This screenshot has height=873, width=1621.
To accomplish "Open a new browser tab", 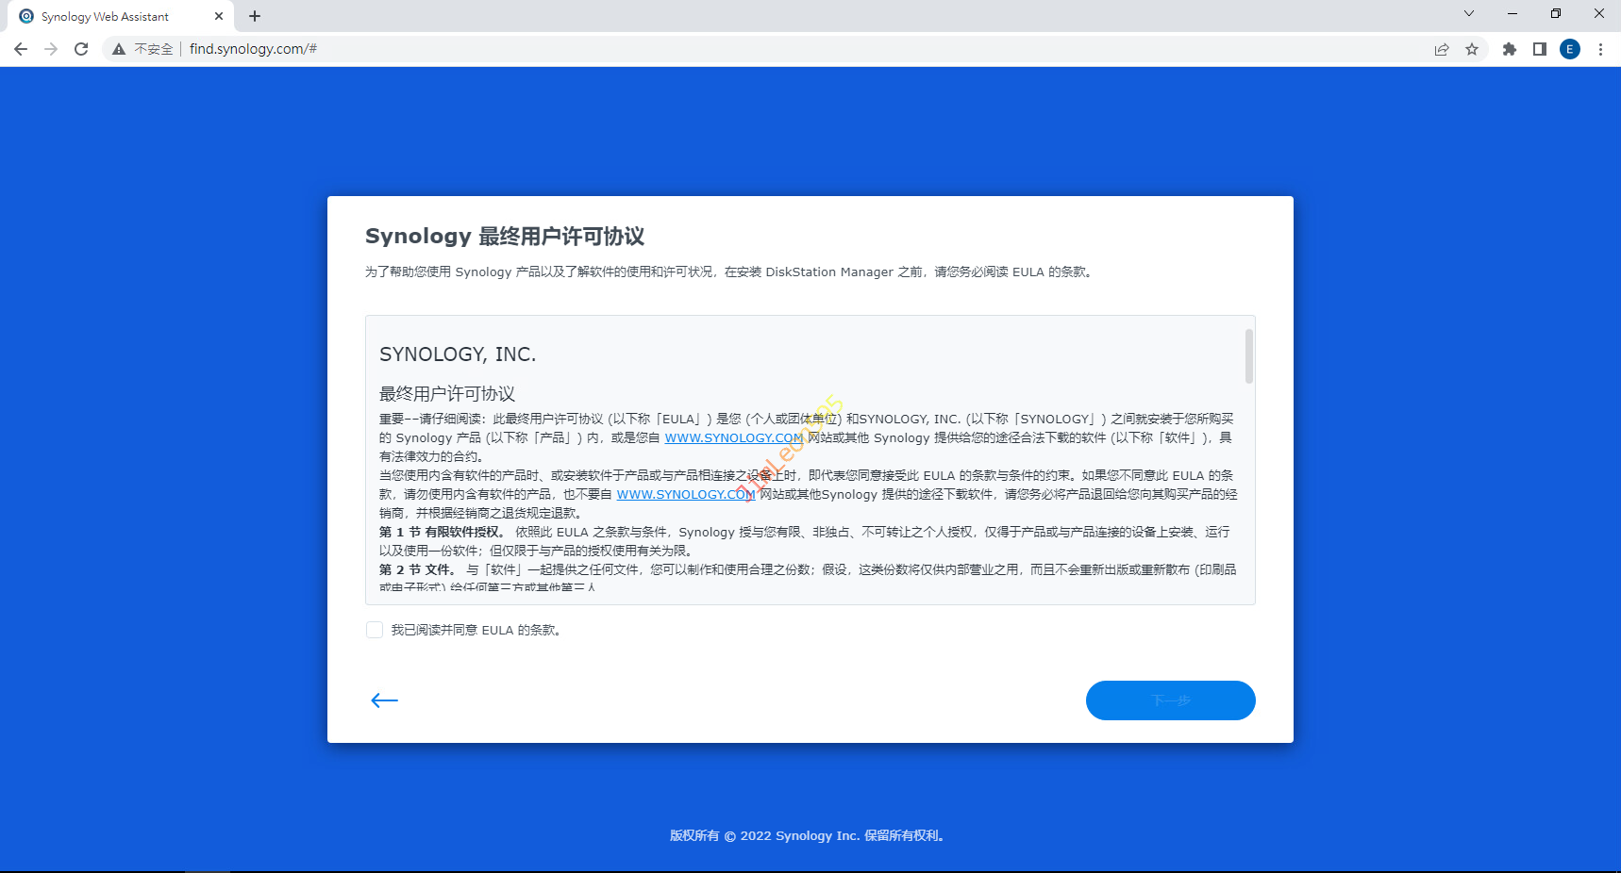I will coord(255,16).
